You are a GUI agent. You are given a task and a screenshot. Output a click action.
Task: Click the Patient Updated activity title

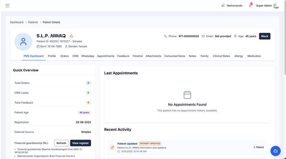coord(127,143)
